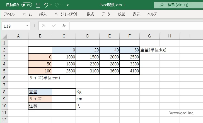Click the greyed Redo arrow icon

coord(57,5)
